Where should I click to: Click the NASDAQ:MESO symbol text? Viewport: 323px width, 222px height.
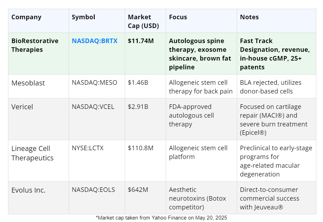pos(95,83)
